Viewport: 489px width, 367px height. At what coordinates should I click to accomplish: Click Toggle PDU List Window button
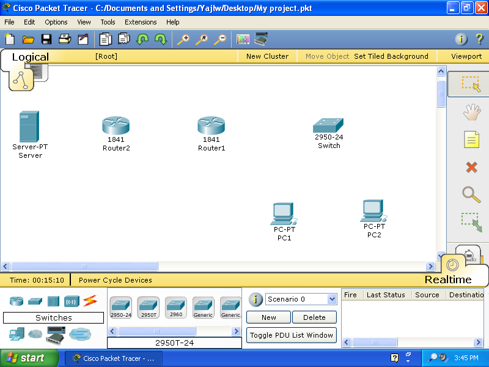pos(292,335)
